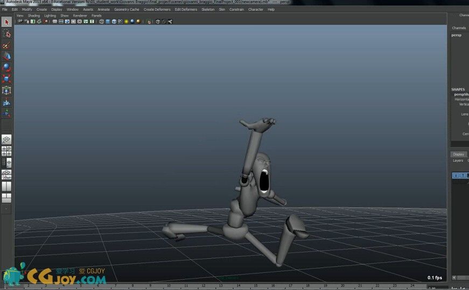Screen dimensions: 469x290
Task: Open the Edit menu
Action: tap(15, 9)
